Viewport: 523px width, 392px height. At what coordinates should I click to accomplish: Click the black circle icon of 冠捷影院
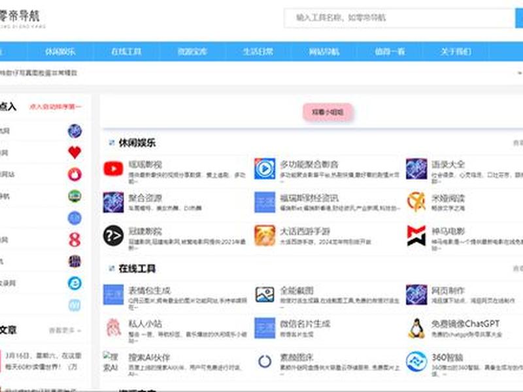pos(113,236)
